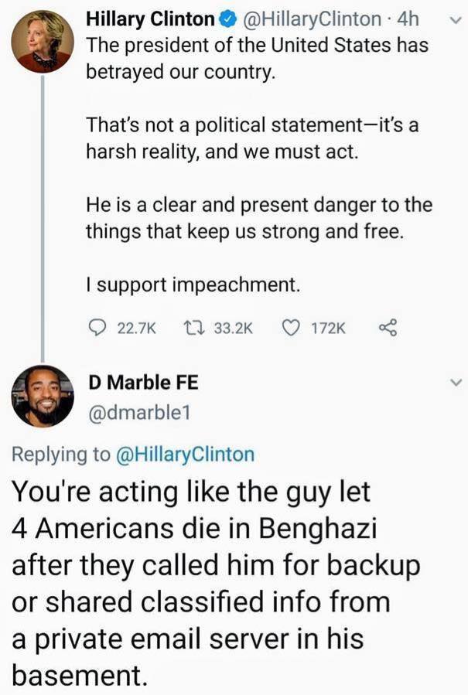Click the 22.7K replies count

tap(136, 329)
